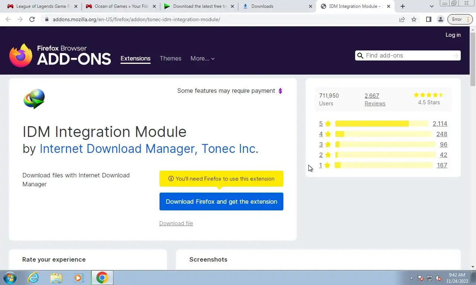Open the 248 four-star reviews count
Image resolution: width=476 pixels, height=285 pixels.
[x=442, y=134]
